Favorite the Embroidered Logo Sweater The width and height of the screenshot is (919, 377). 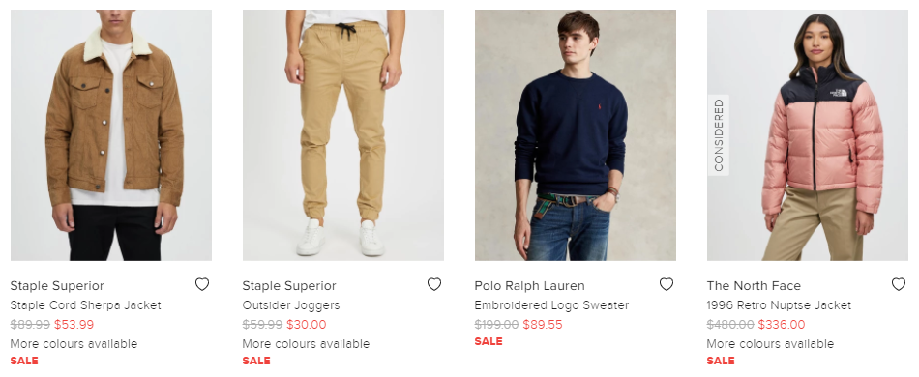pos(667,284)
